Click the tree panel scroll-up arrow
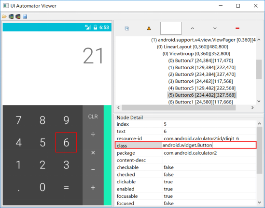Viewport: 265px width, 208px height. click(x=259, y=40)
